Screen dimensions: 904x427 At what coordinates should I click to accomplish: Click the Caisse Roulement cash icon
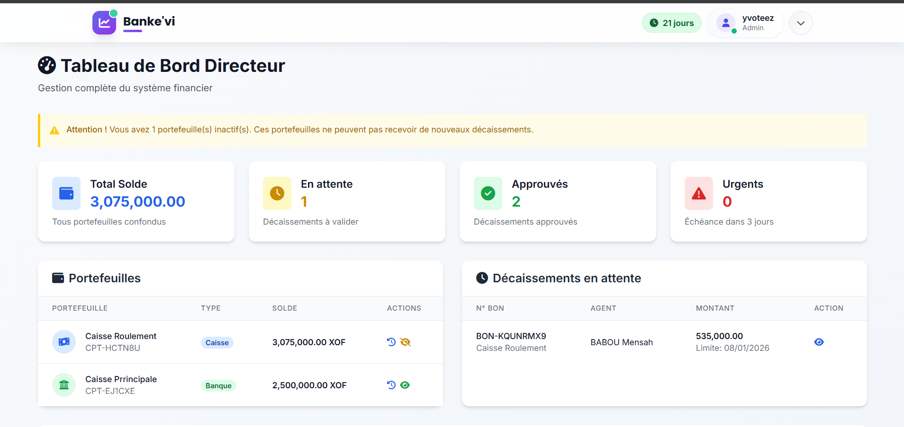(64, 342)
